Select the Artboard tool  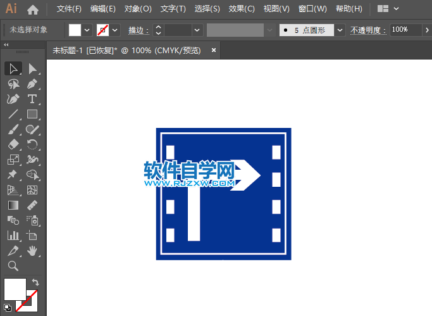[32, 236]
